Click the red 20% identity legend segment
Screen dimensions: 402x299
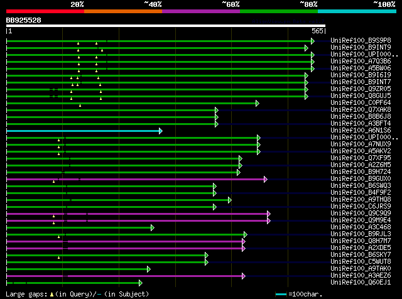45,11
